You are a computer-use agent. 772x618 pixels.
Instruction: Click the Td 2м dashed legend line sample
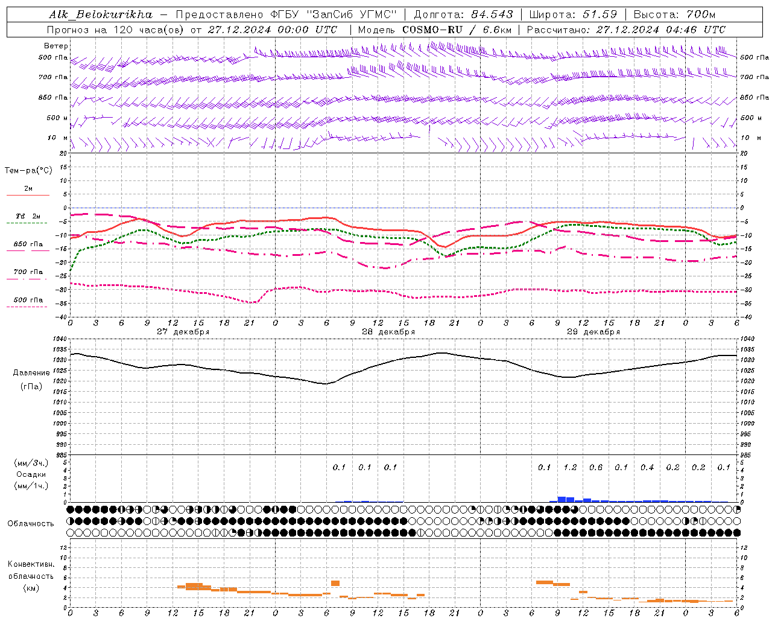point(27,223)
